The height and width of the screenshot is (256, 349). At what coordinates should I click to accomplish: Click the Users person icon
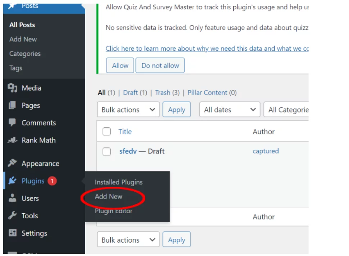(x=13, y=198)
